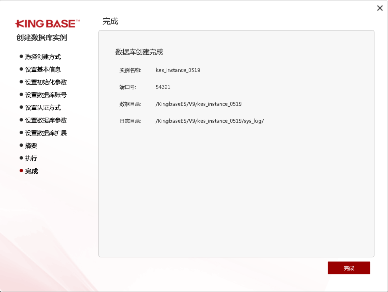Click the 数据库创建完成 heading
This screenshot has height=292, width=388.
[139, 52]
